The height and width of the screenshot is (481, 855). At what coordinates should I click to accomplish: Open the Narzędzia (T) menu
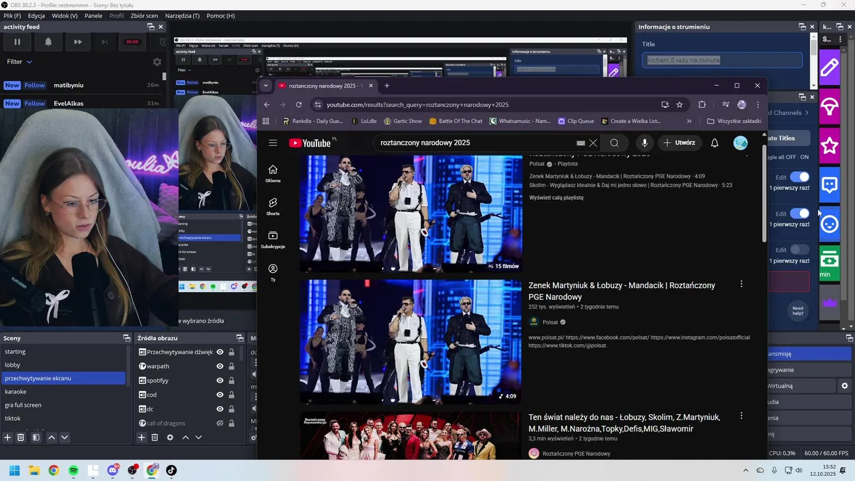[x=182, y=15]
